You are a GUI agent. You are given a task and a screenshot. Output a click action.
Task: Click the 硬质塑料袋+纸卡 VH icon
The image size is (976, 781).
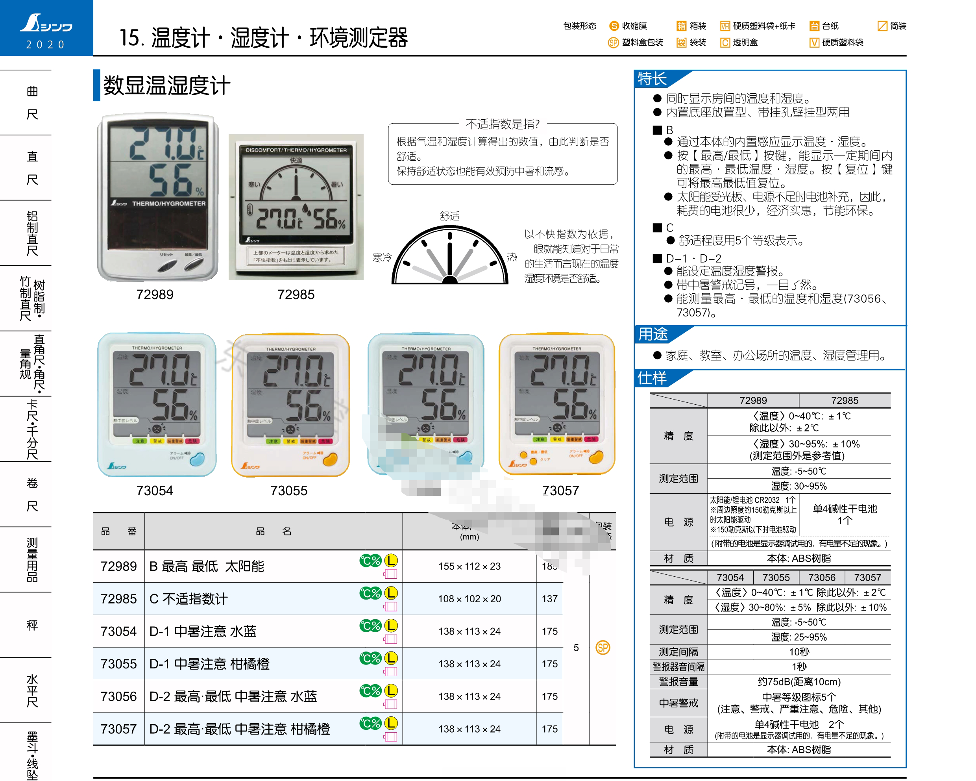(x=725, y=26)
